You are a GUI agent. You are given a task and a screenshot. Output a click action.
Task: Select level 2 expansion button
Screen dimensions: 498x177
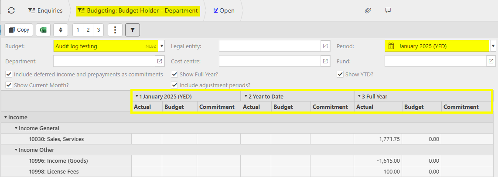pos(88,30)
